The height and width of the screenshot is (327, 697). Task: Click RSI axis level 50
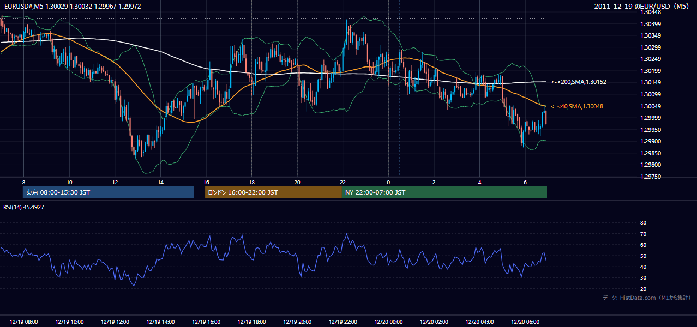click(643, 256)
